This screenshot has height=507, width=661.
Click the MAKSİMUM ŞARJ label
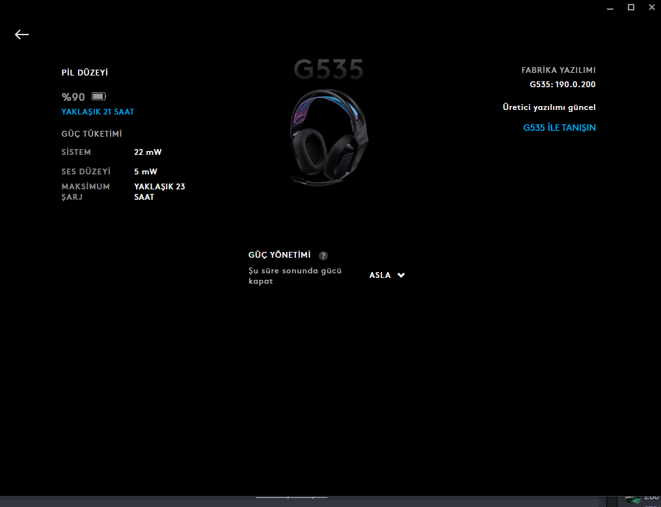(86, 191)
